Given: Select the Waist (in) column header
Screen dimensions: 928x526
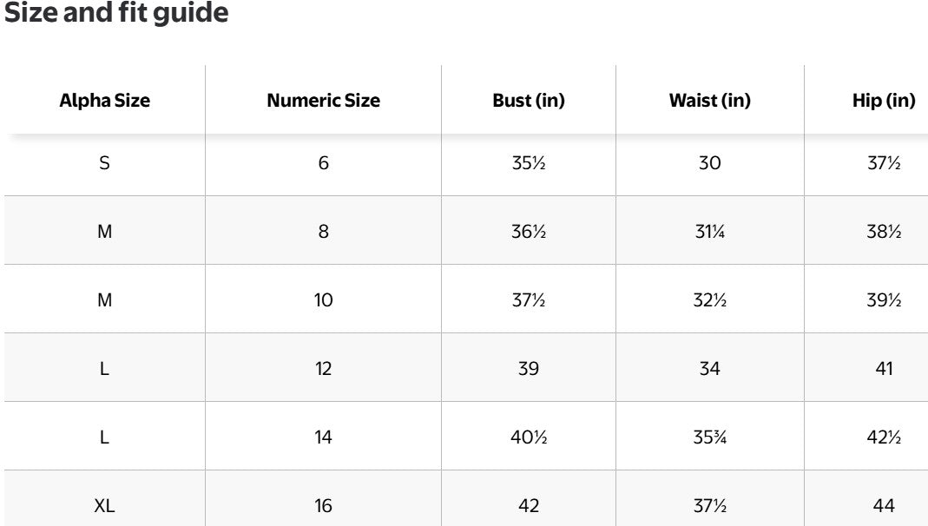Looking at the screenshot, I should tap(709, 101).
